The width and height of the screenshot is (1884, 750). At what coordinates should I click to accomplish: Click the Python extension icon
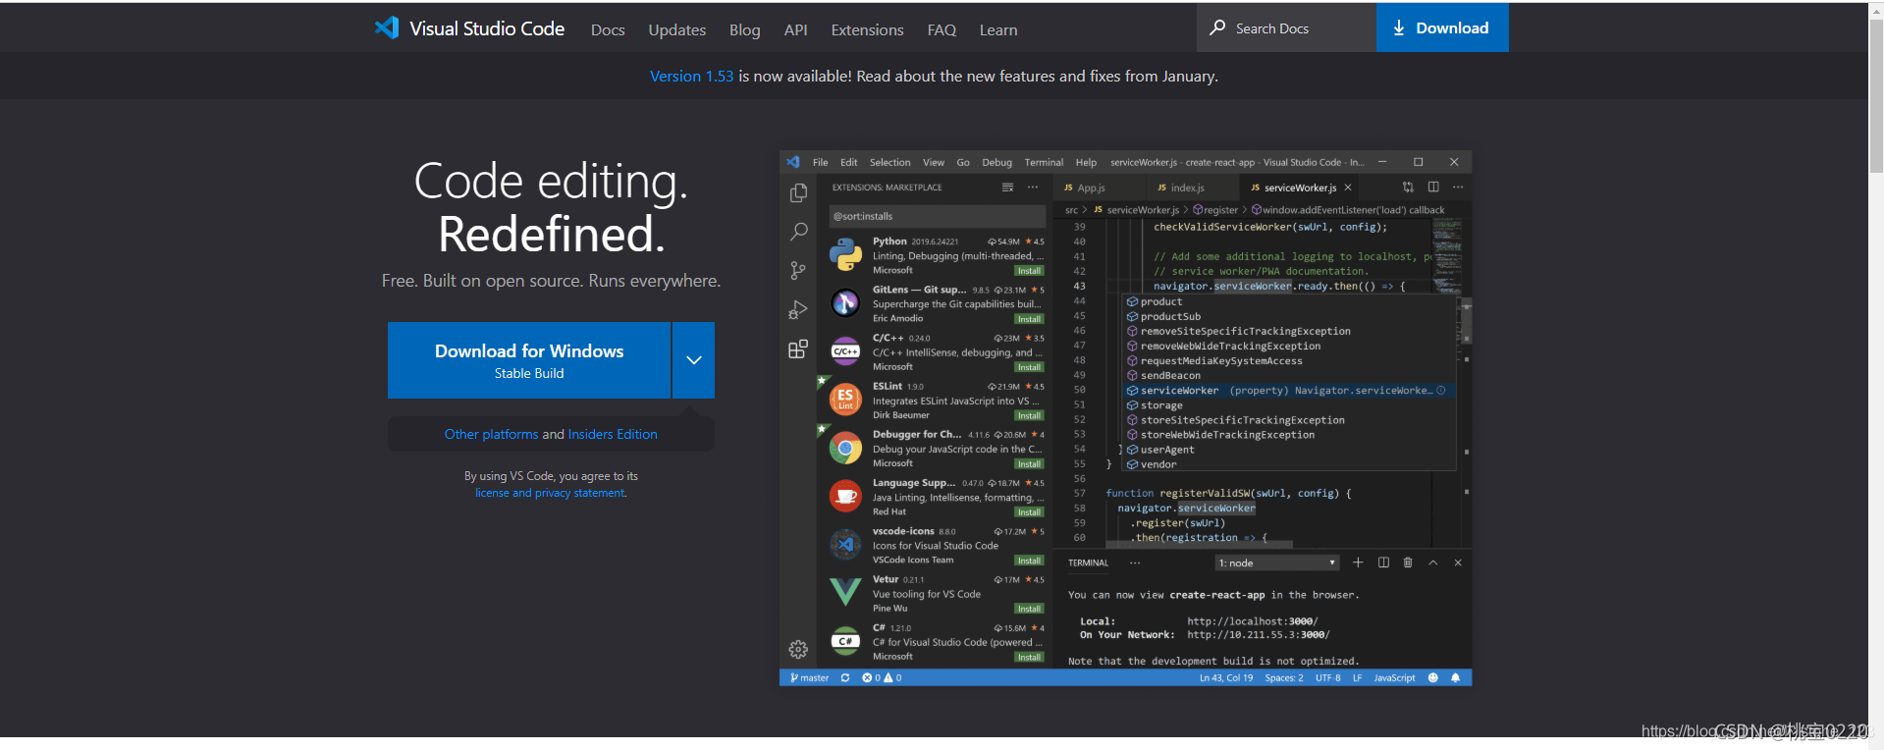[x=845, y=255]
